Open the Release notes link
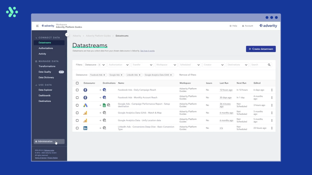Viewport: 312px width, 175px height. click(49, 150)
